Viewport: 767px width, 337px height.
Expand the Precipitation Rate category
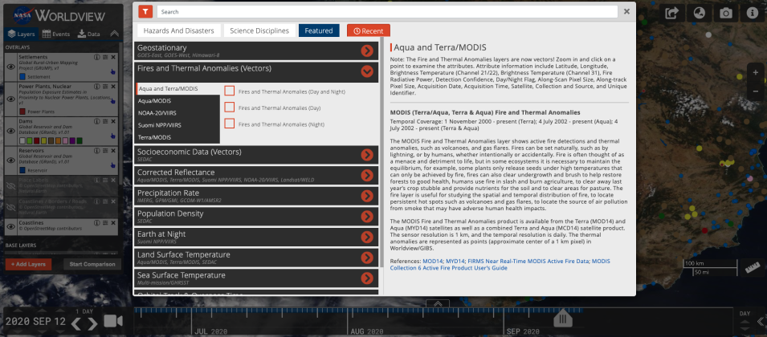(x=367, y=196)
